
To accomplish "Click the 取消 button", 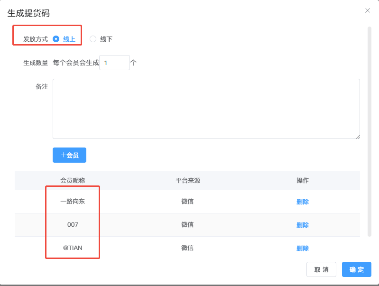I will [321, 269].
